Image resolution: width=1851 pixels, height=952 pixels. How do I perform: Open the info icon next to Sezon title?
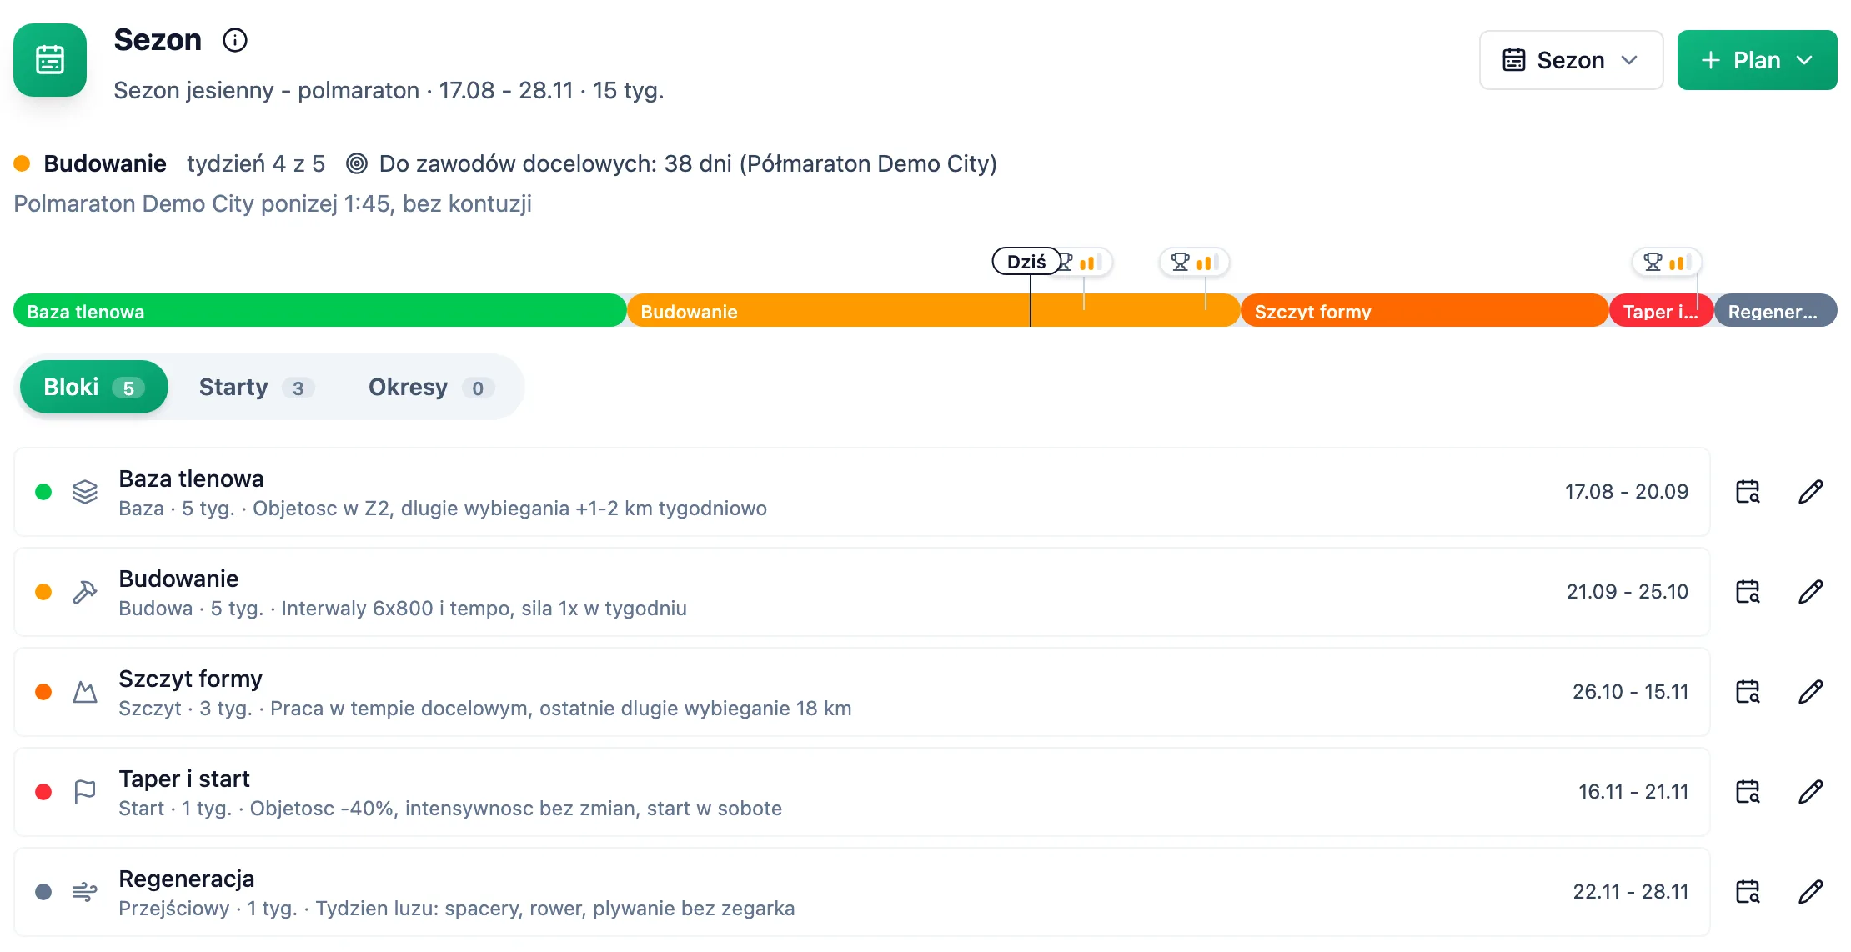coord(235,40)
